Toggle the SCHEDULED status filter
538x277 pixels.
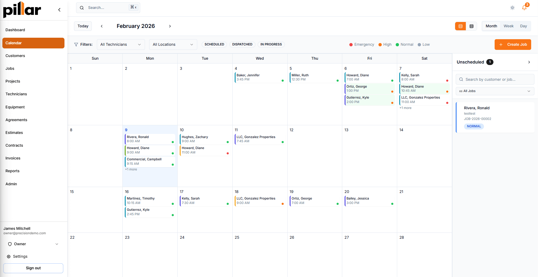pyautogui.click(x=214, y=44)
